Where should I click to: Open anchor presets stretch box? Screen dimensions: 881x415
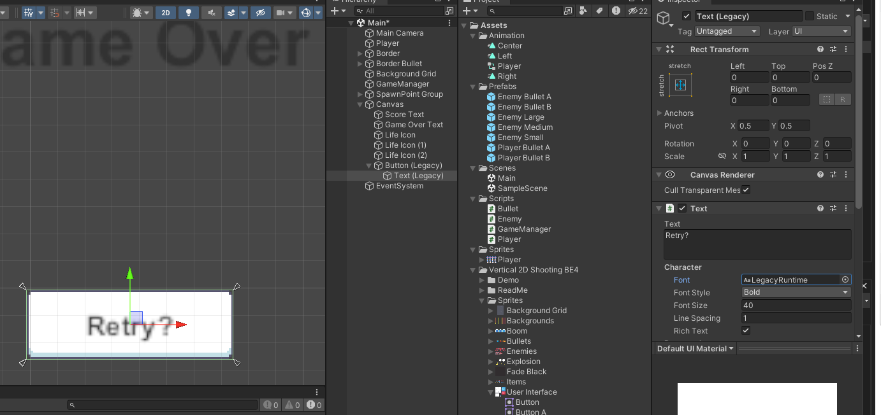(x=680, y=85)
